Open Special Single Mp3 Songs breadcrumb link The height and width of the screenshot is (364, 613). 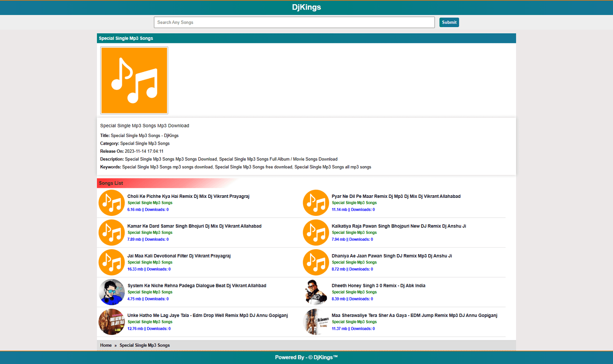coord(144,345)
